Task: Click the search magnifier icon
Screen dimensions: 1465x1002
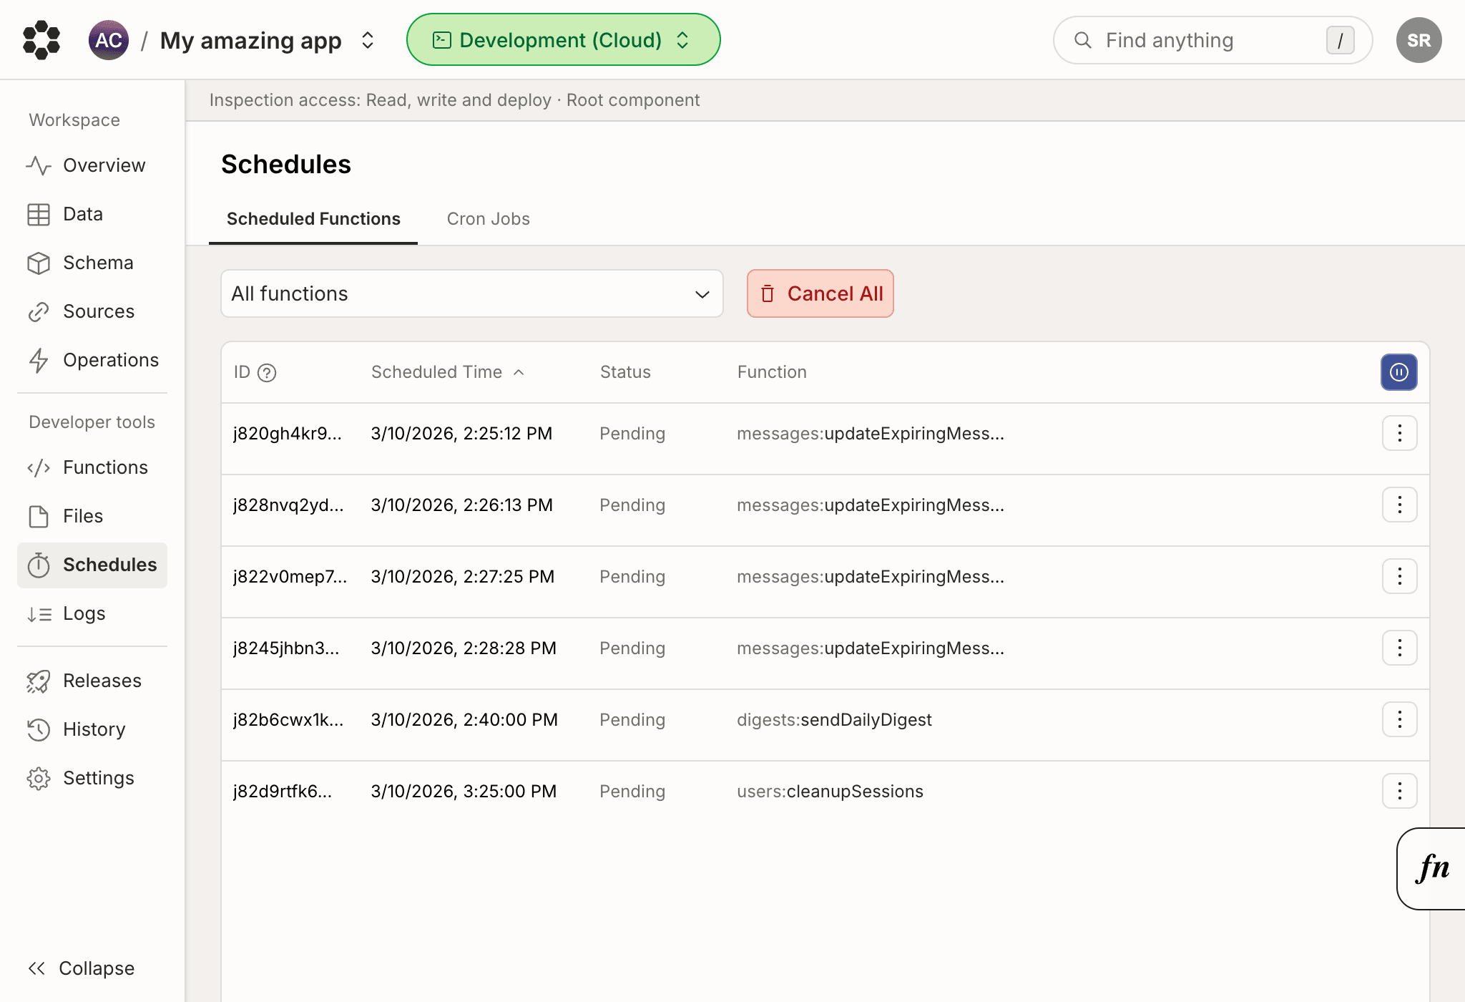Action: 1083,40
